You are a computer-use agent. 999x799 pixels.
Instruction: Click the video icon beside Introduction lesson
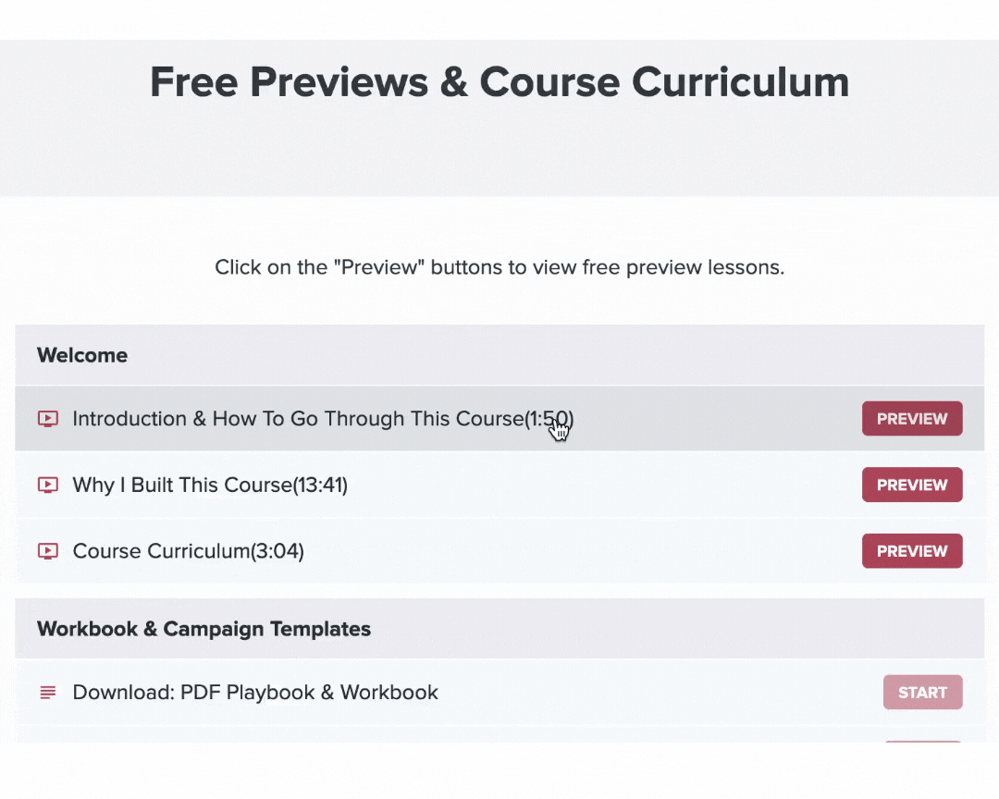pos(48,419)
